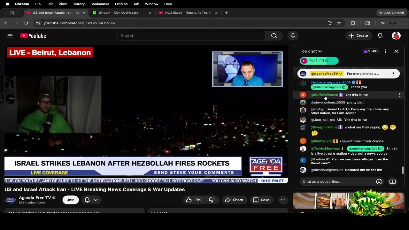Bookmark this page with the star
409x230 pixels.
coord(339,23)
